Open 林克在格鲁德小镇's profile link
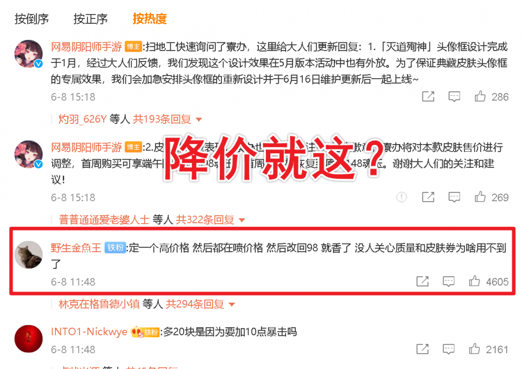 click(99, 304)
